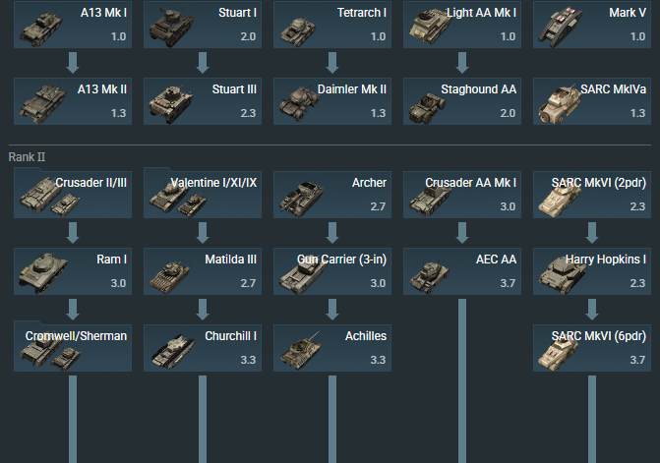Open the Matilda III vehicle card
Image resolution: width=660 pixels, height=463 pixels.
[203, 271]
